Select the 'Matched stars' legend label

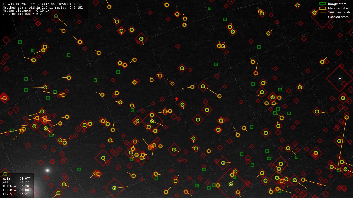pos(339,8)
